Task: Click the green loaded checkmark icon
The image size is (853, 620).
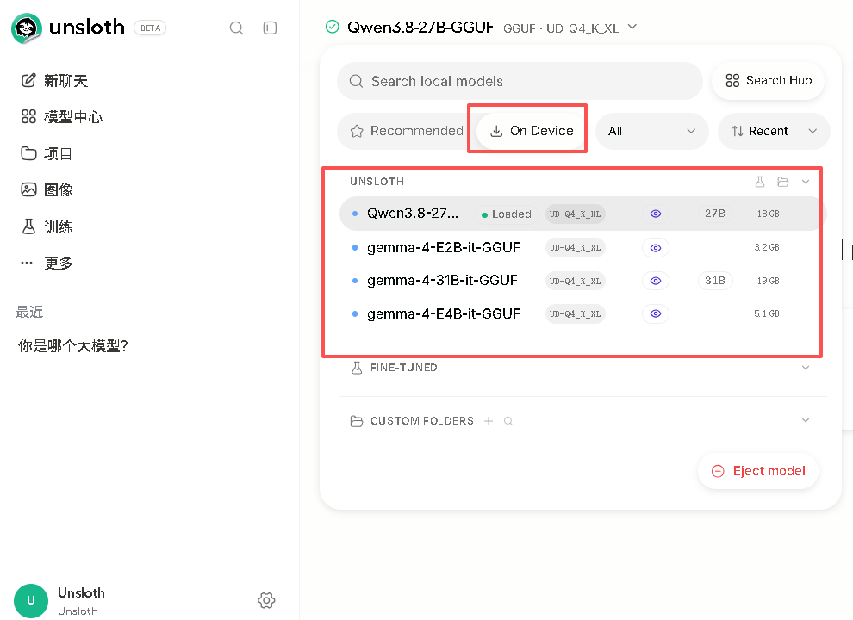Action: point(333,27)
